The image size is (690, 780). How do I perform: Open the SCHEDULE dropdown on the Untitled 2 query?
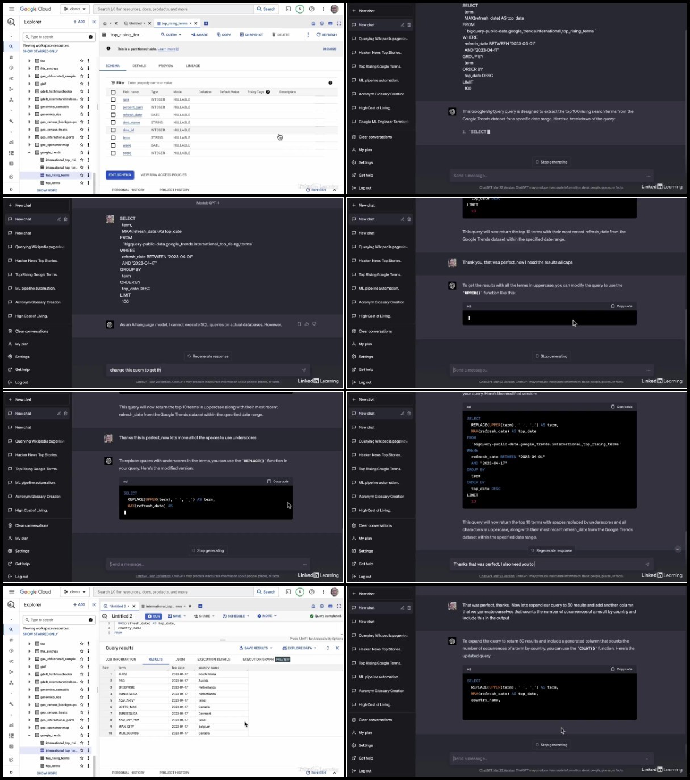coord(236,616)
